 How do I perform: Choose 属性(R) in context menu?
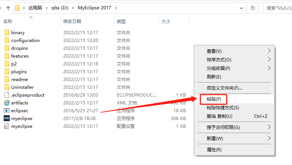(234, 150)
